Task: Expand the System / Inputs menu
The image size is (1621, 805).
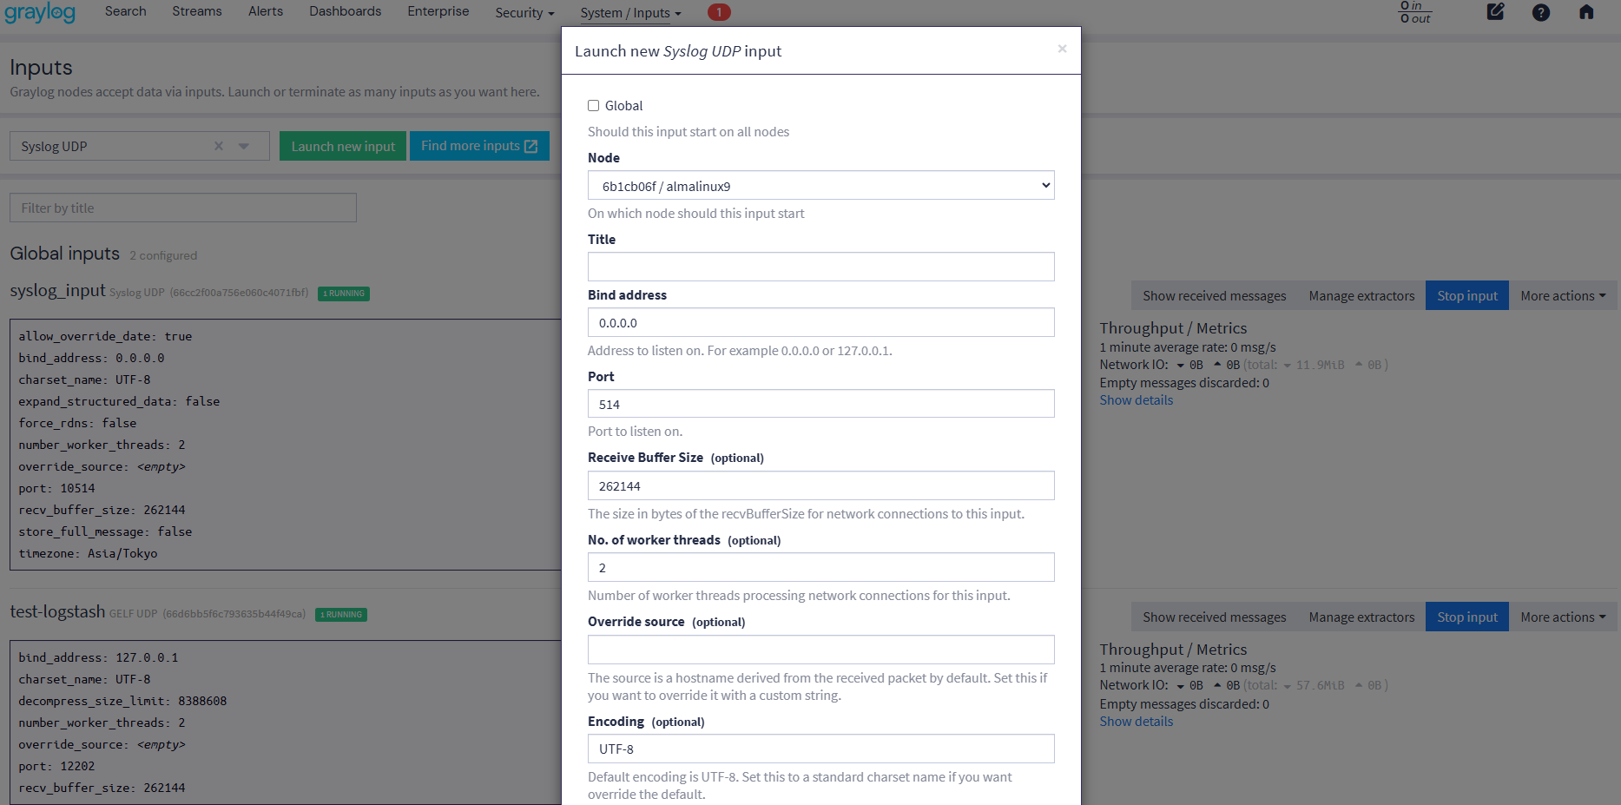Action: click(630, 12)
